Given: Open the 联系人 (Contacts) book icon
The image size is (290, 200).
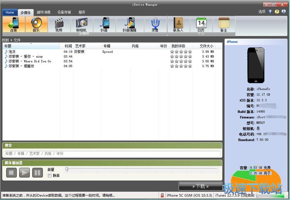Looking at the screenshot, I should click(178, 24).
